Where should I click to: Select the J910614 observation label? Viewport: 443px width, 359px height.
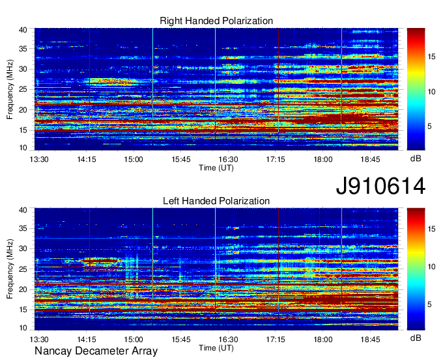point(380,186)
